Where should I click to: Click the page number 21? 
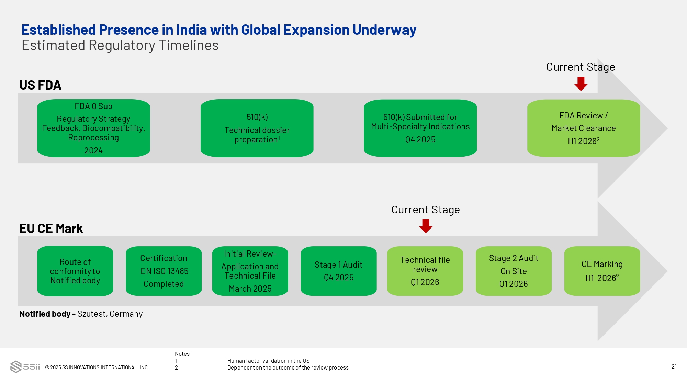[x=674, y=366]
